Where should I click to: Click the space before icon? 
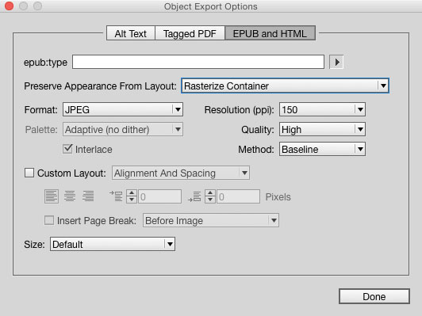click(x=116, y=196)
